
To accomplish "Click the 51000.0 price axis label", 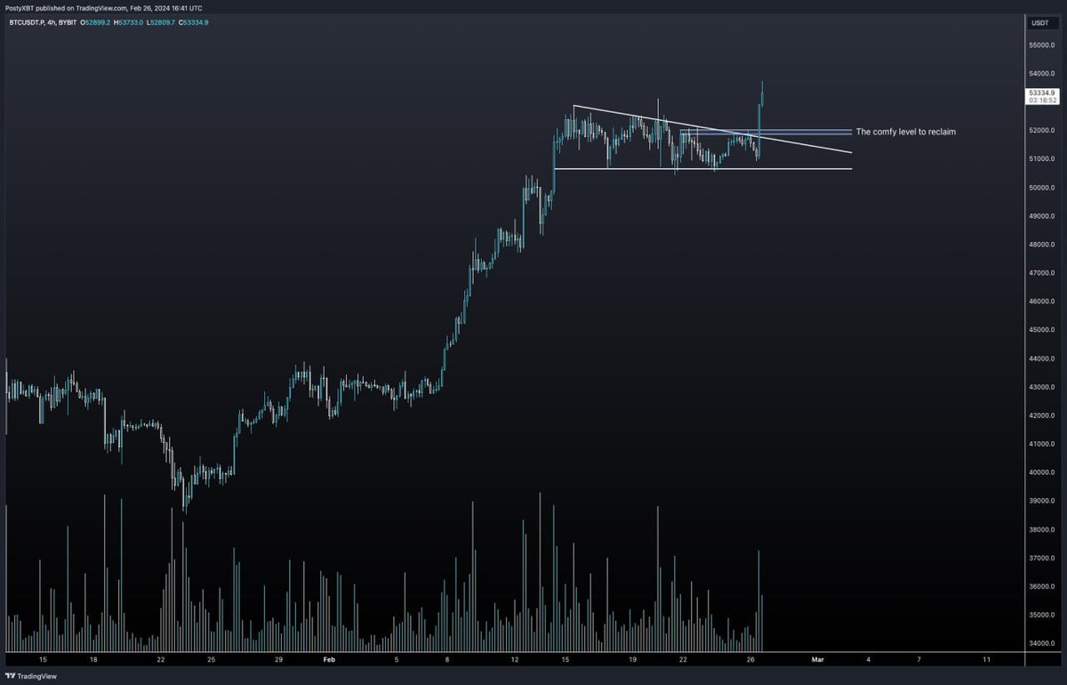I will [x=1042, y=159].
